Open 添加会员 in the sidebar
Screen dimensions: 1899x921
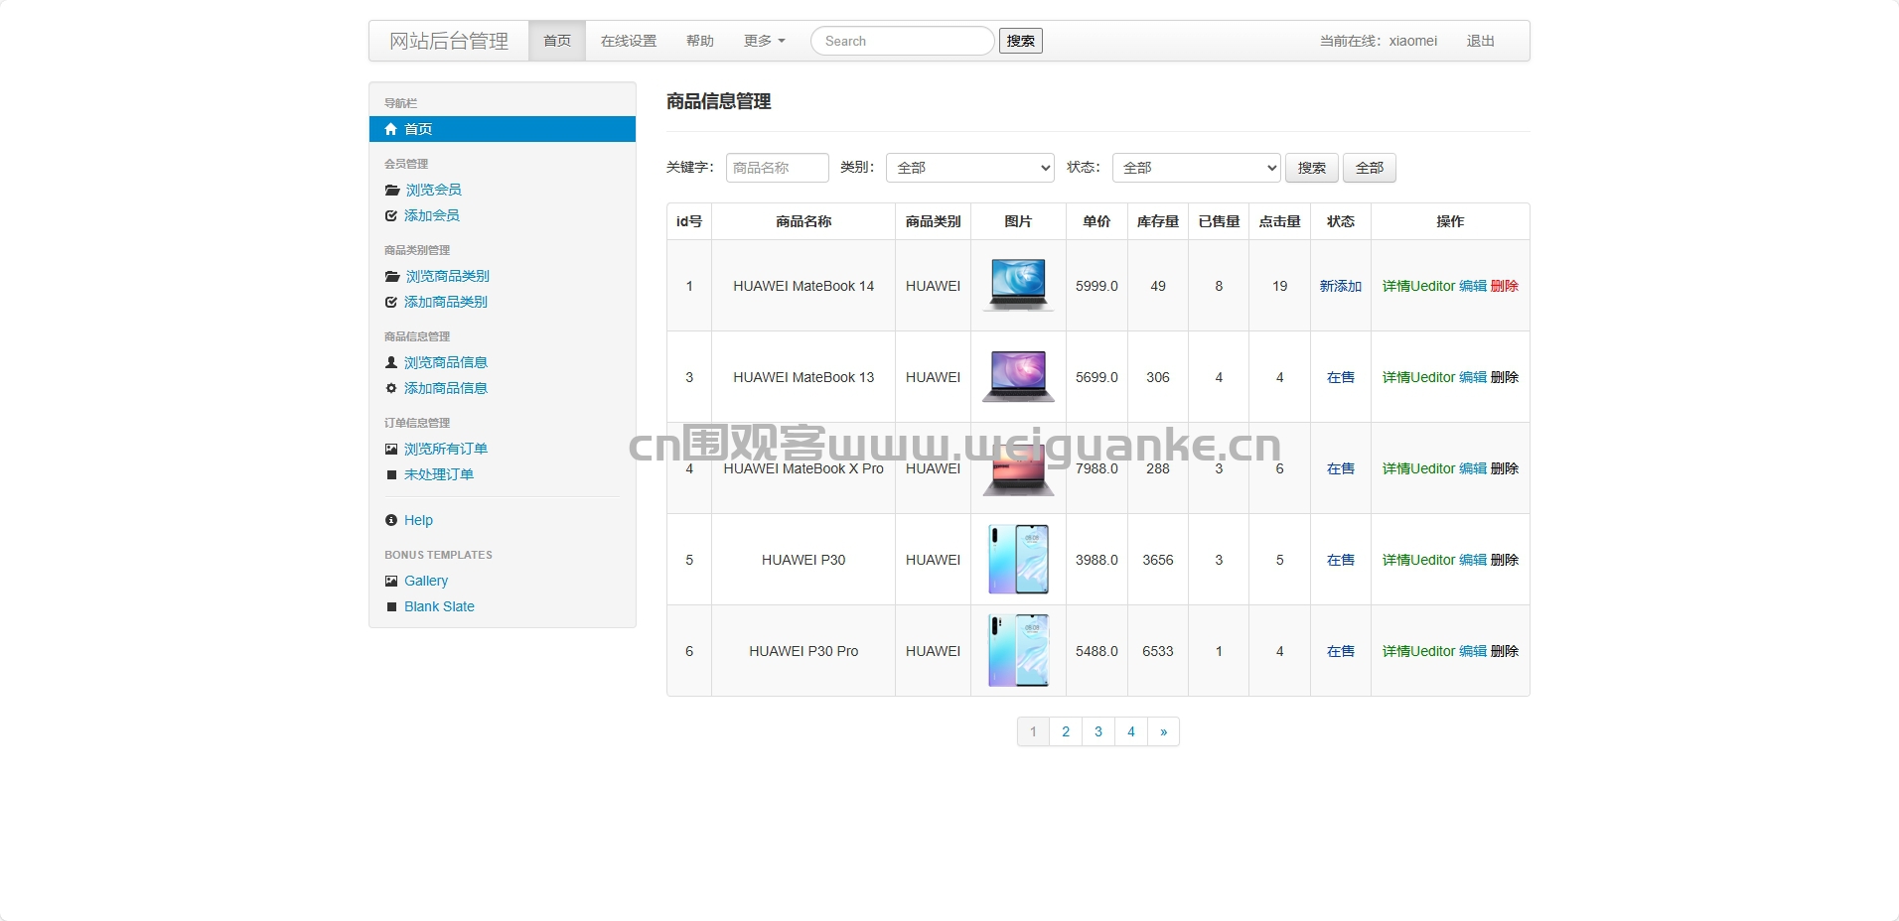point(431,215)
